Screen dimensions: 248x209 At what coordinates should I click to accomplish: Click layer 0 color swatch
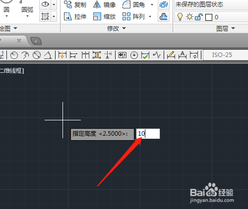click(x=209, y=17)
